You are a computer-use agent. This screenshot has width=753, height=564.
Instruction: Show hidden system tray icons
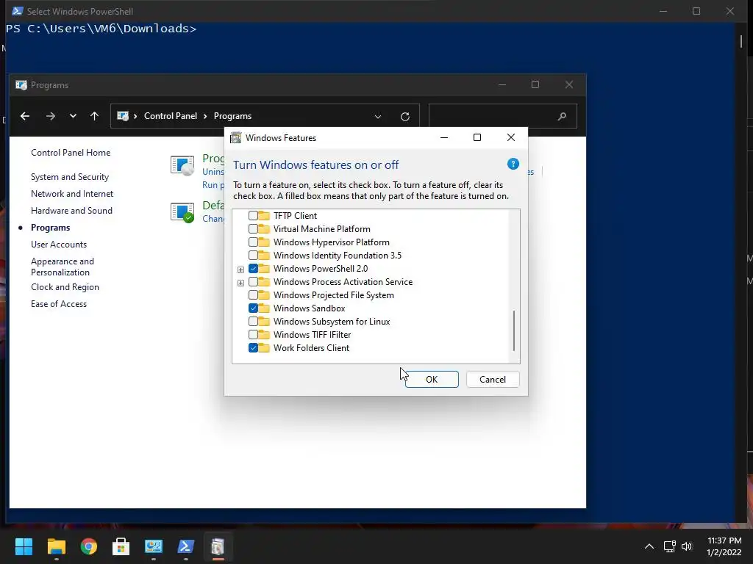[x=649, y=546]
